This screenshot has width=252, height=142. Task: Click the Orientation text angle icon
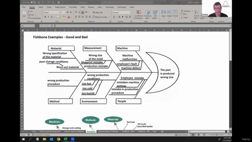pos(87,12)
